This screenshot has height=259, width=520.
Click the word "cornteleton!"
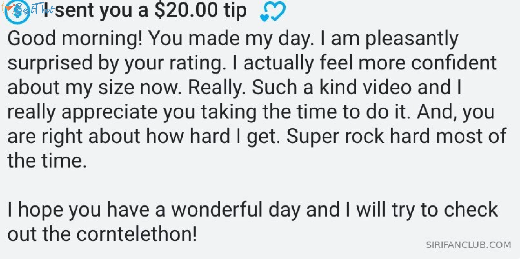[x=137, y=234]
